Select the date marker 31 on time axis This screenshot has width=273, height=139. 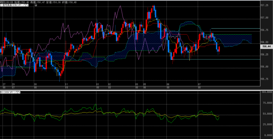point(67,84)
